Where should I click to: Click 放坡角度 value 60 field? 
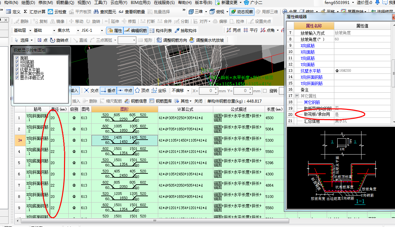[363, 39]
